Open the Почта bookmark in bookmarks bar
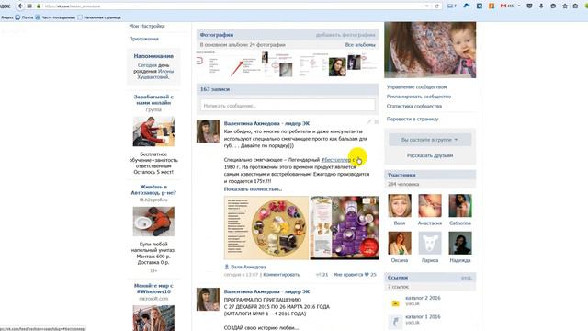 [x=24, y=17]
